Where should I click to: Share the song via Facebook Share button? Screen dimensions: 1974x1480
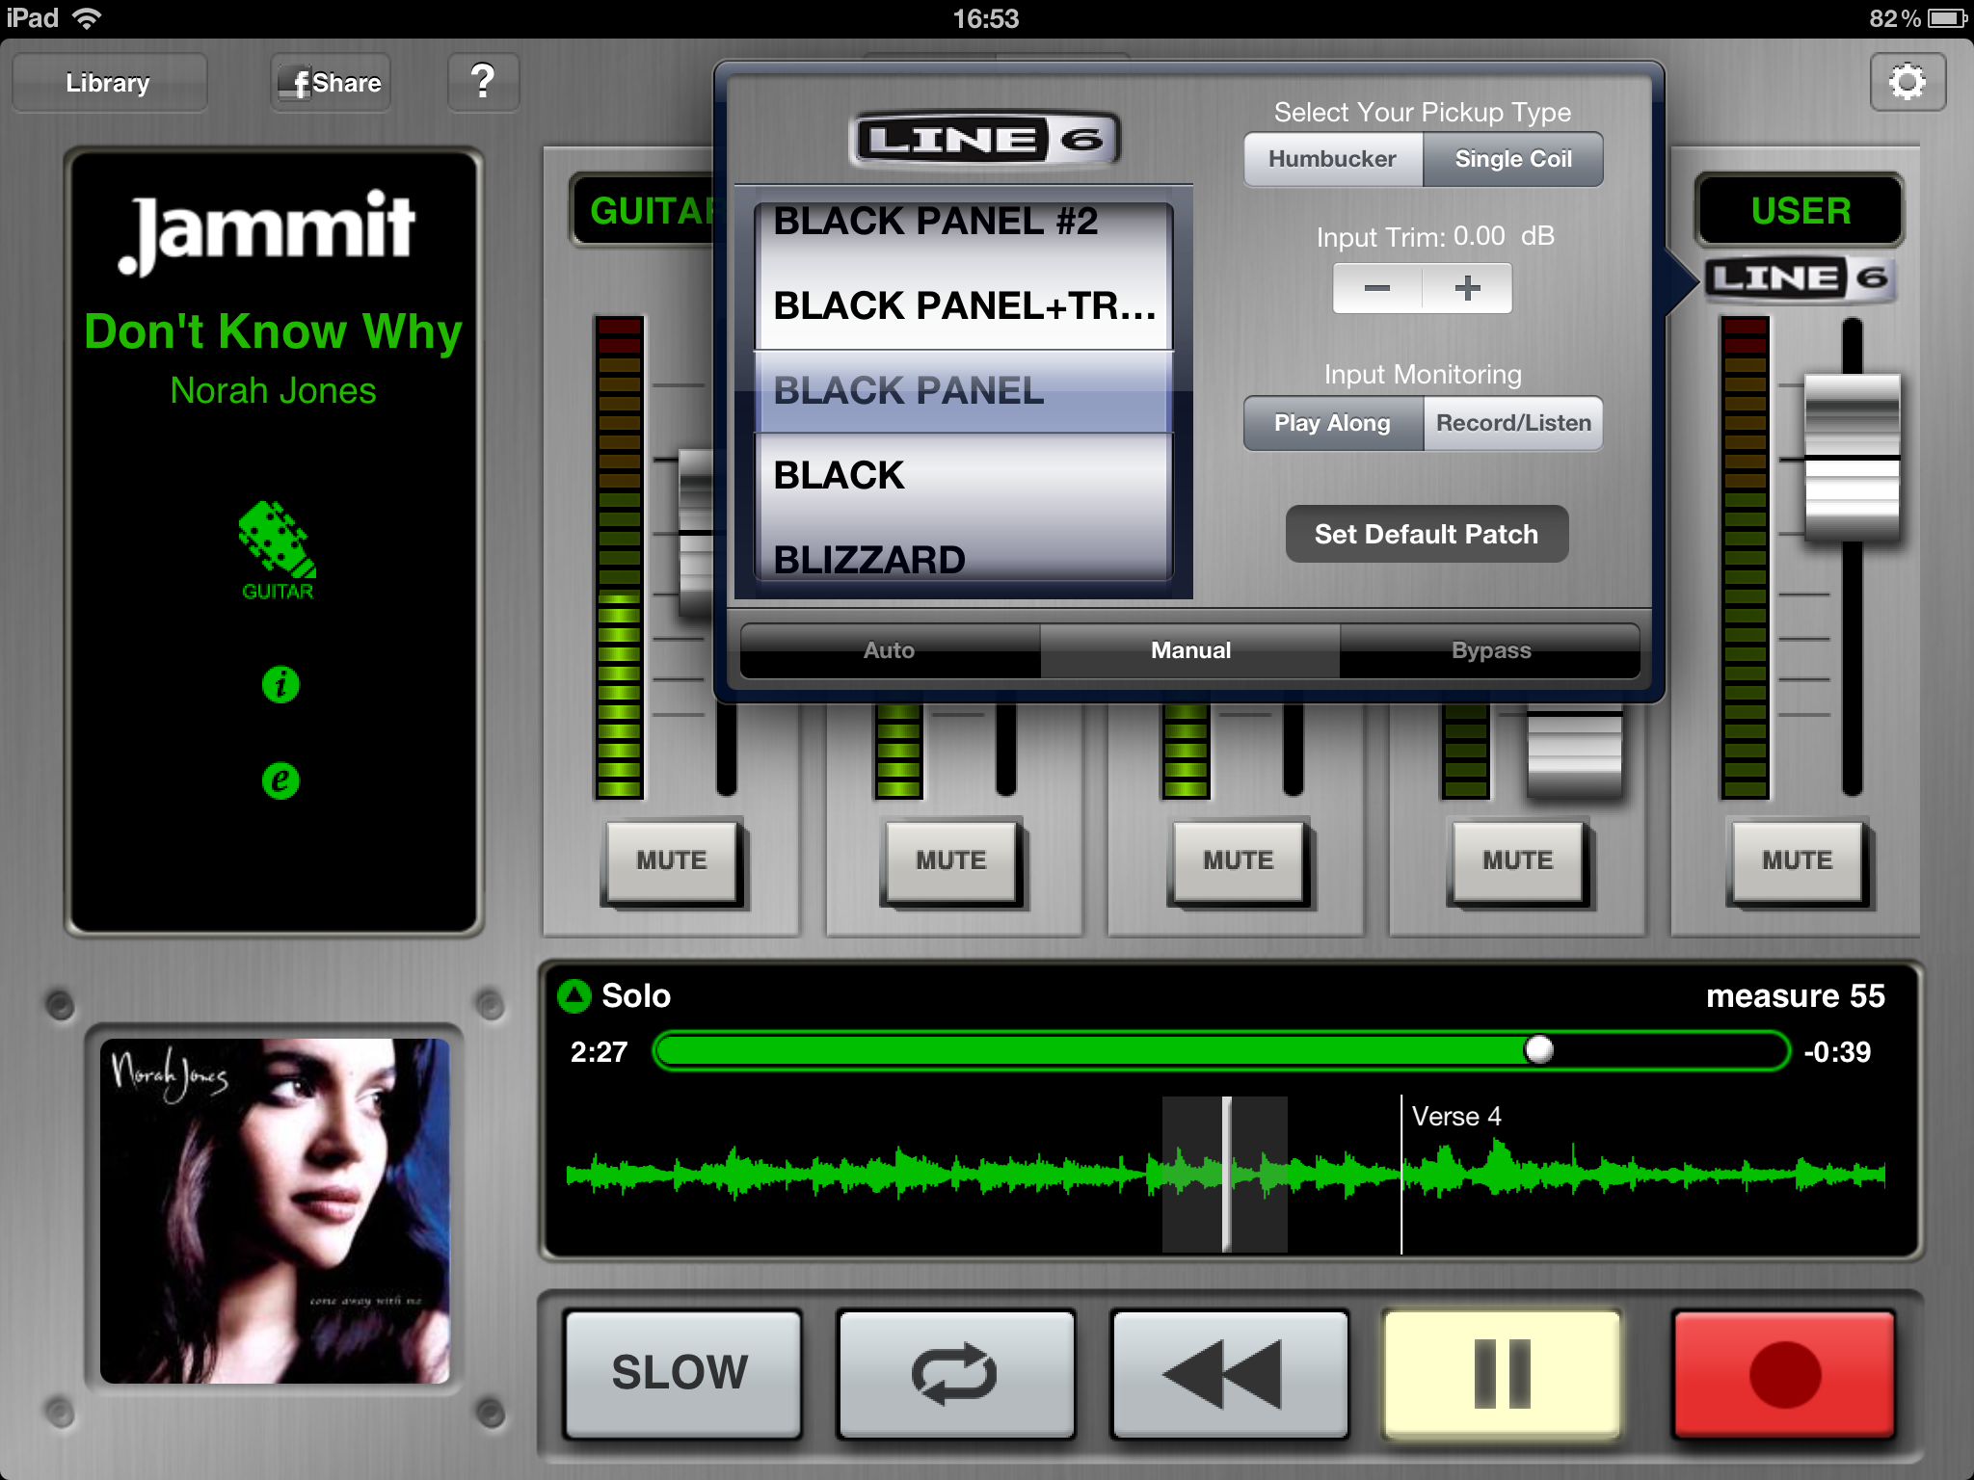[x=331, y=83]
